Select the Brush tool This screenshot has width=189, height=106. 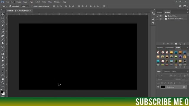(3, 39)
